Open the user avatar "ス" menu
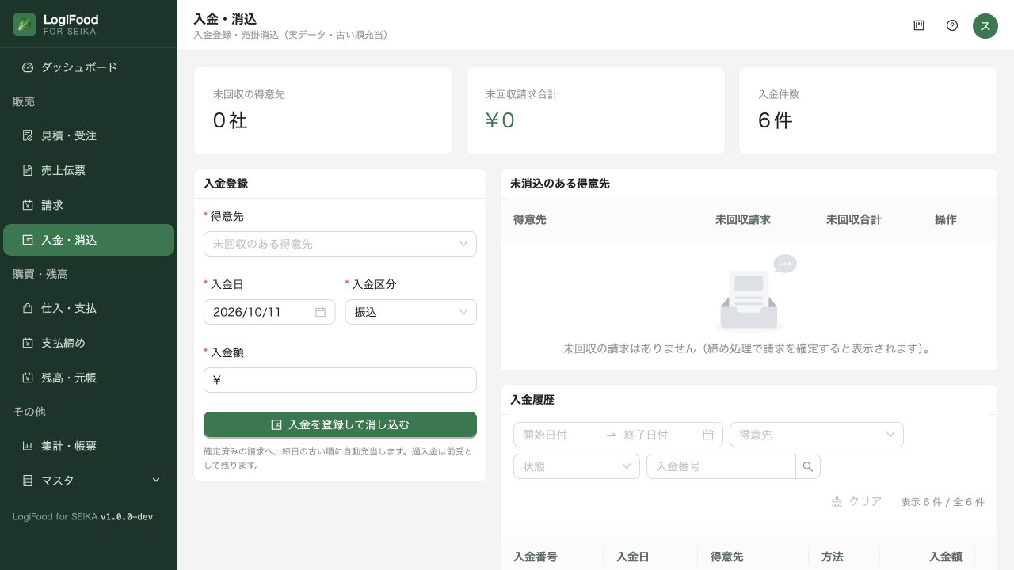1014x570 pixels. (985, 25)
